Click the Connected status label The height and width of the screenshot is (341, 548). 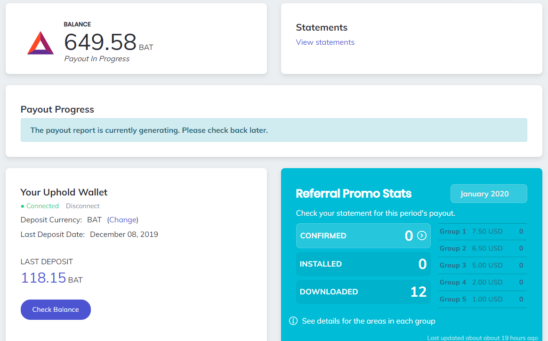[42, 206]
